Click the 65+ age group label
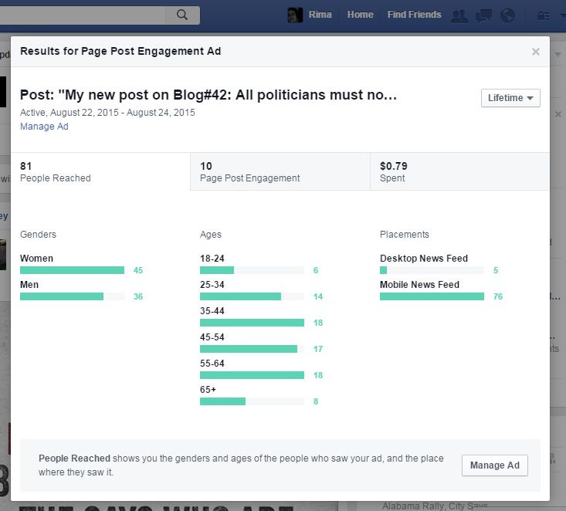Viewport: 566px width, 511px height. pyautogui.click(x=208, y=390)
